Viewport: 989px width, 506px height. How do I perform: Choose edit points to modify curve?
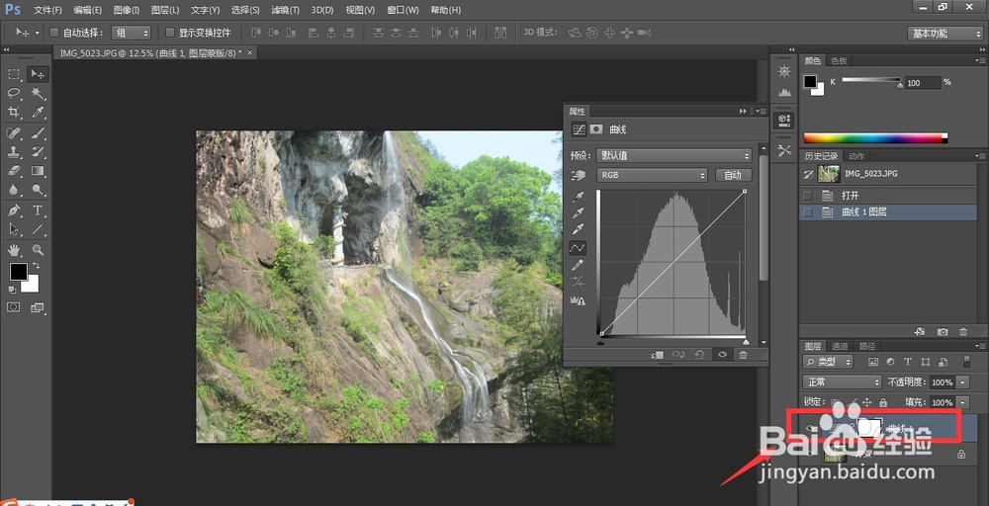pyautogui.click(x=578, y=248)
